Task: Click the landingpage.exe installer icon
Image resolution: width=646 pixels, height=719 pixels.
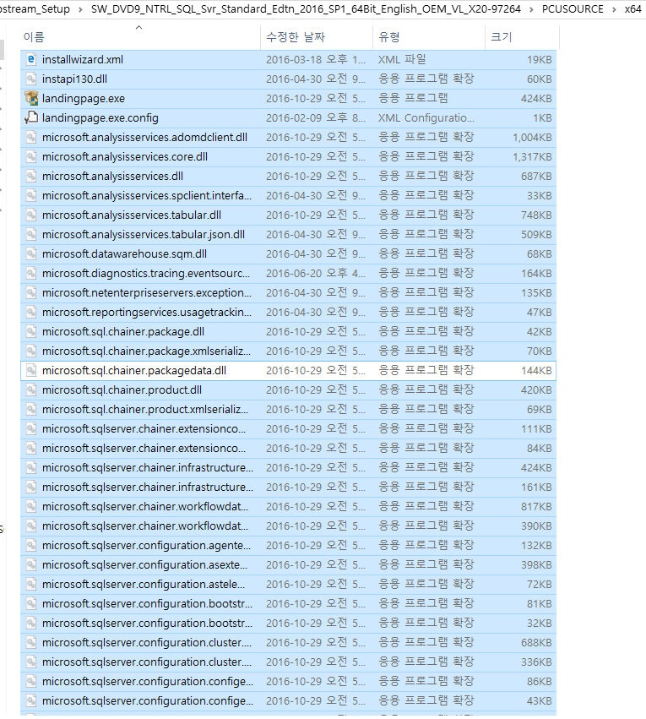Action: tap(31, 98)
